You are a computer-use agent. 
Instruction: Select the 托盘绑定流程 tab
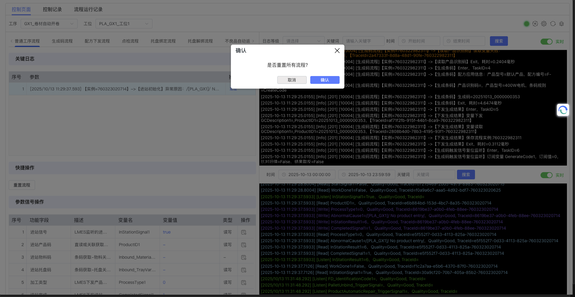163,41
